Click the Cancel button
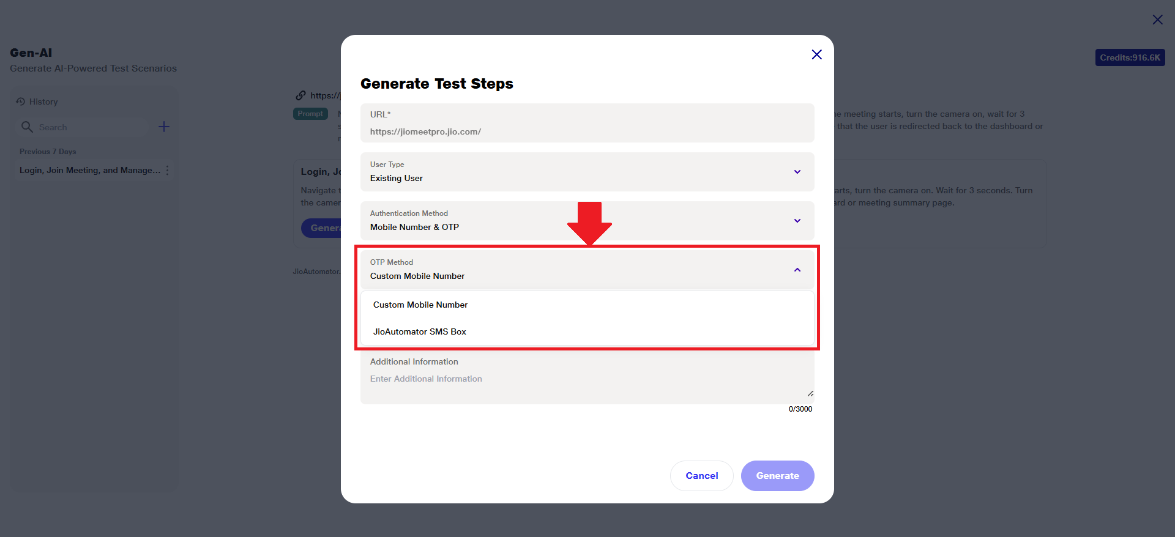Viewport: 1175px width, 537px height. (x=701, y=476)
